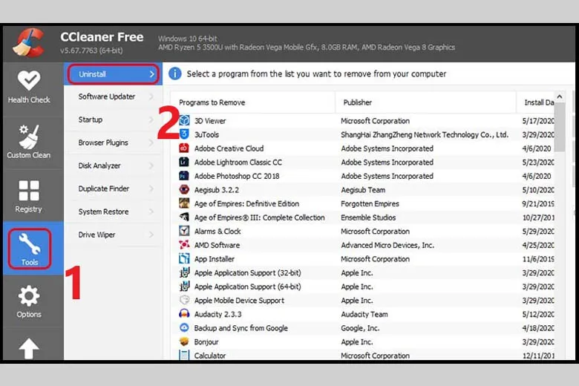579x386 pixels.
Task: Click the blue info icon
Action: click(x=174, y=73)
